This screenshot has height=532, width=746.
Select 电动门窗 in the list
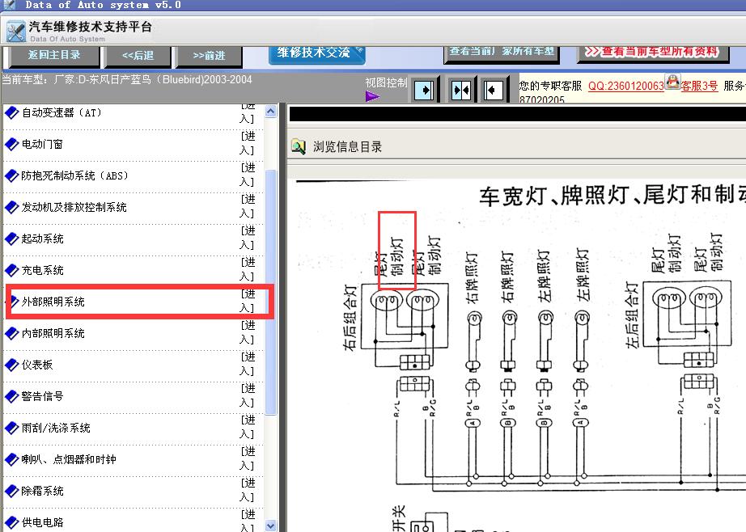[42, 144]
